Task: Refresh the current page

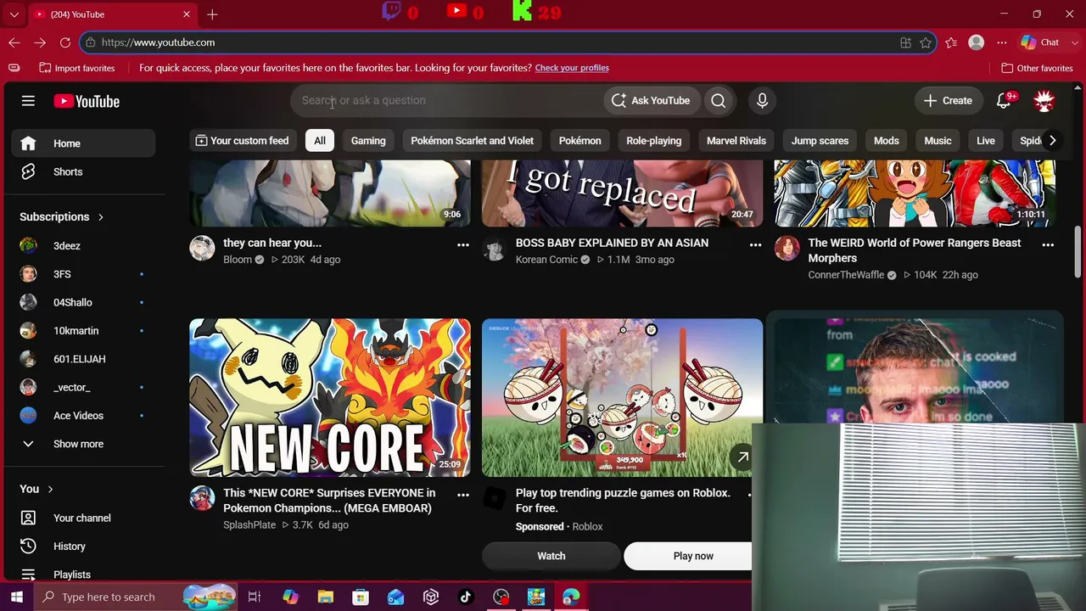Action: [x=65, y=42]
